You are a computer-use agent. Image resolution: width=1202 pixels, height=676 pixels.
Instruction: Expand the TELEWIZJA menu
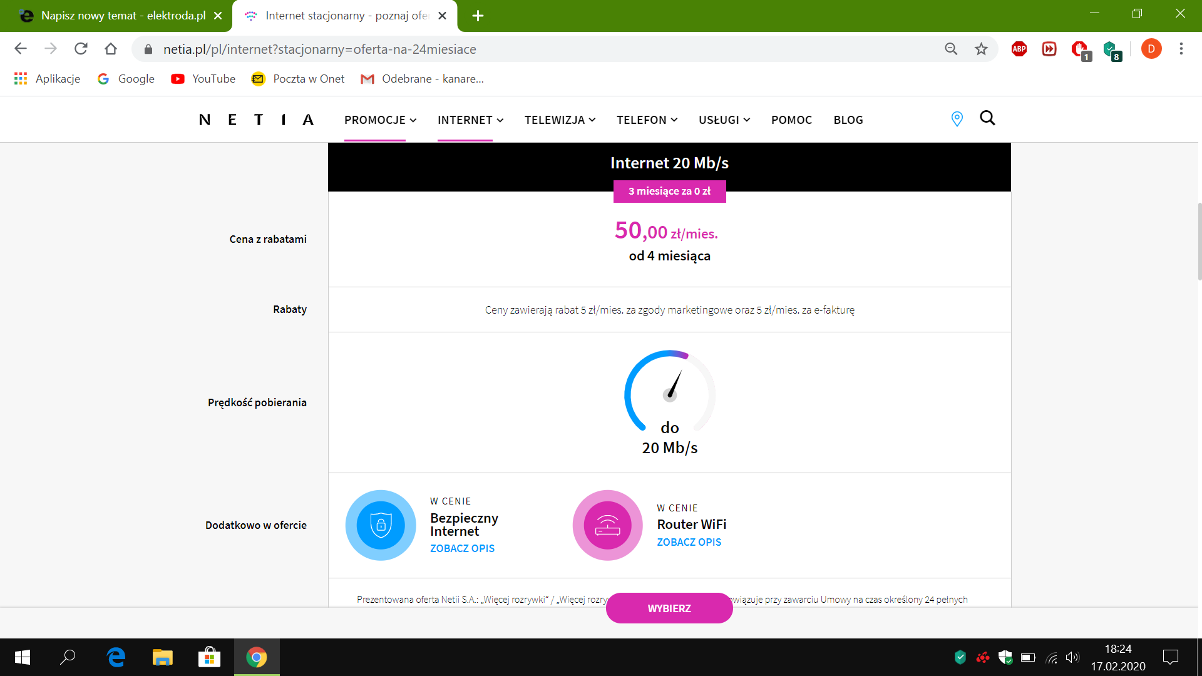[x=560, y=120]
